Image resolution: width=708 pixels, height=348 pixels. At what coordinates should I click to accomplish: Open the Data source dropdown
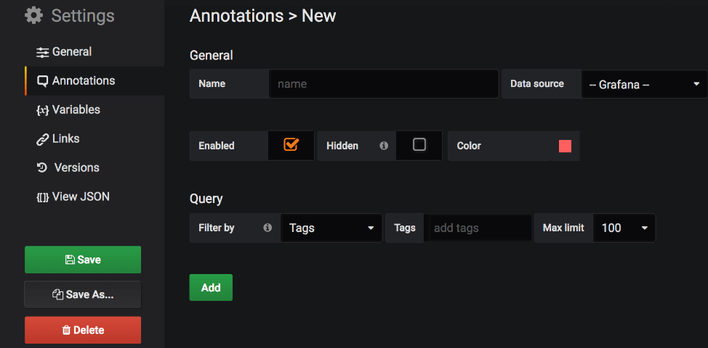pyautogui.click(x=644, y=84)
